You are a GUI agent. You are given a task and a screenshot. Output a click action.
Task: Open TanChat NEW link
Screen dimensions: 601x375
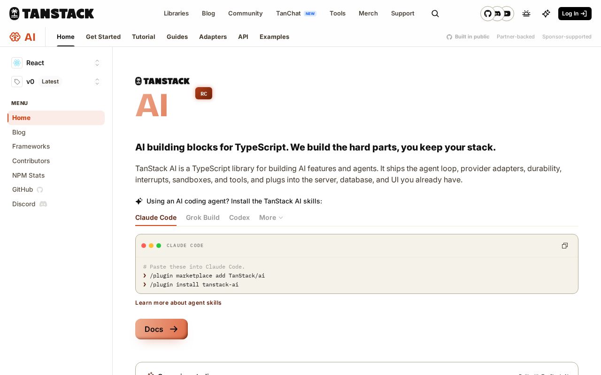point(296,14)
